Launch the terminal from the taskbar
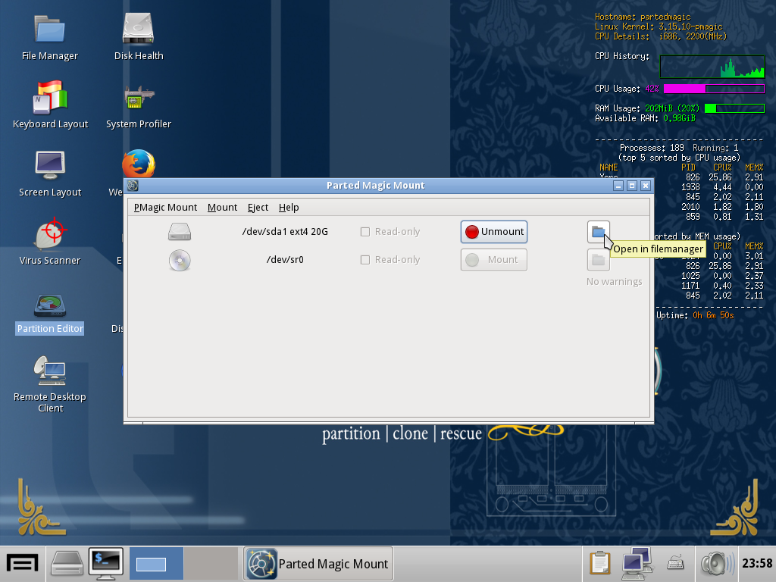 (106, 564)
